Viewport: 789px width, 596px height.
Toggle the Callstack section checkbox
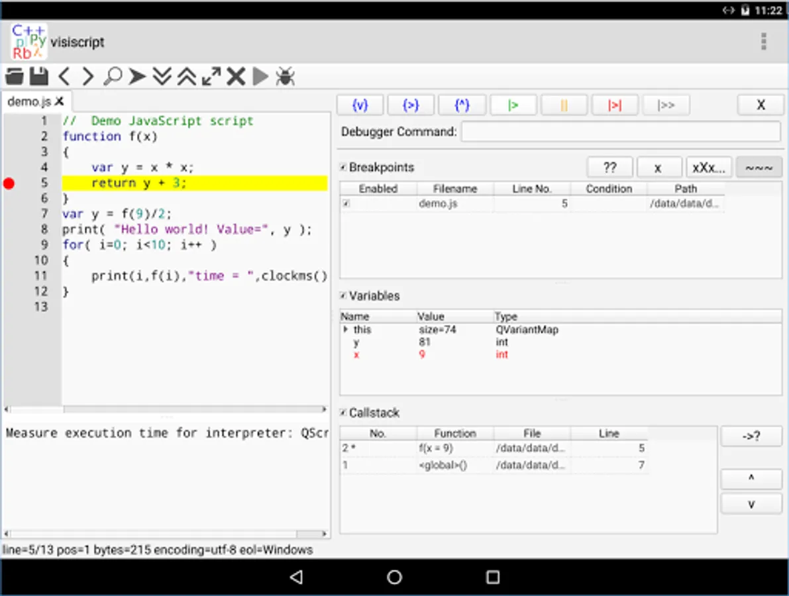pyautogui.click(x=343, y=413)
